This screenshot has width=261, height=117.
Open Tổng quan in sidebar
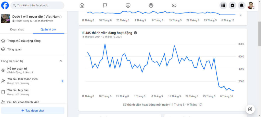pos(14,49)
